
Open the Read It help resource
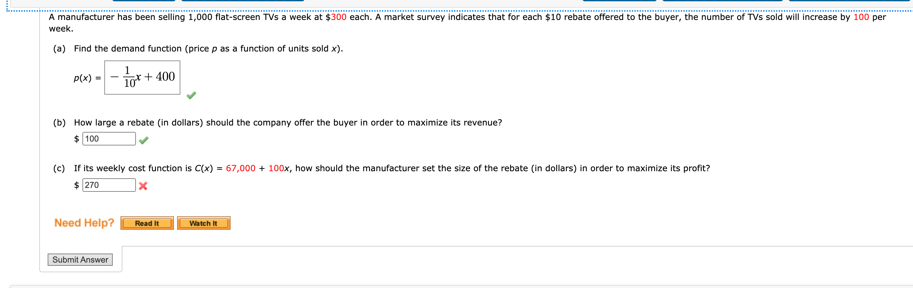[x=147, y=223]
